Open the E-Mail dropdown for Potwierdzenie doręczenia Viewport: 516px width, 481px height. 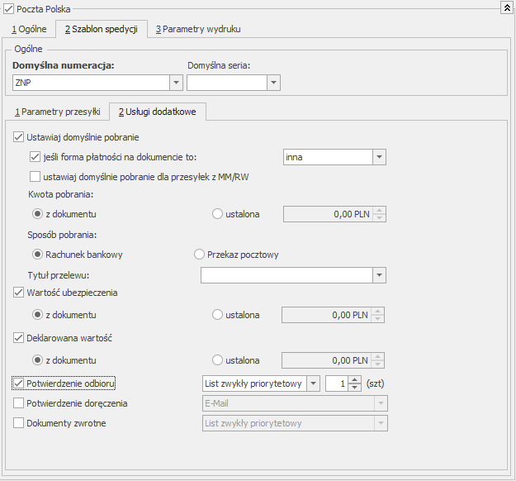[381, 403]
